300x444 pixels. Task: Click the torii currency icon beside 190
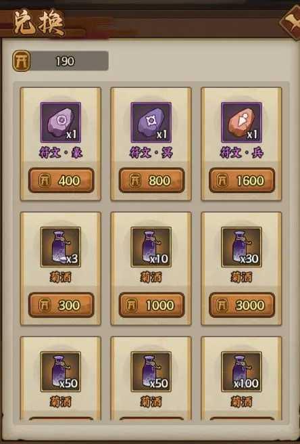(x=22, y=61)
